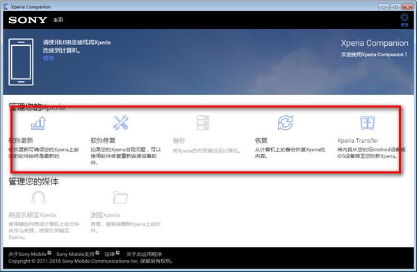
Task: Click the folder icon for 浏览Xperia
Action: coord(120,197)
